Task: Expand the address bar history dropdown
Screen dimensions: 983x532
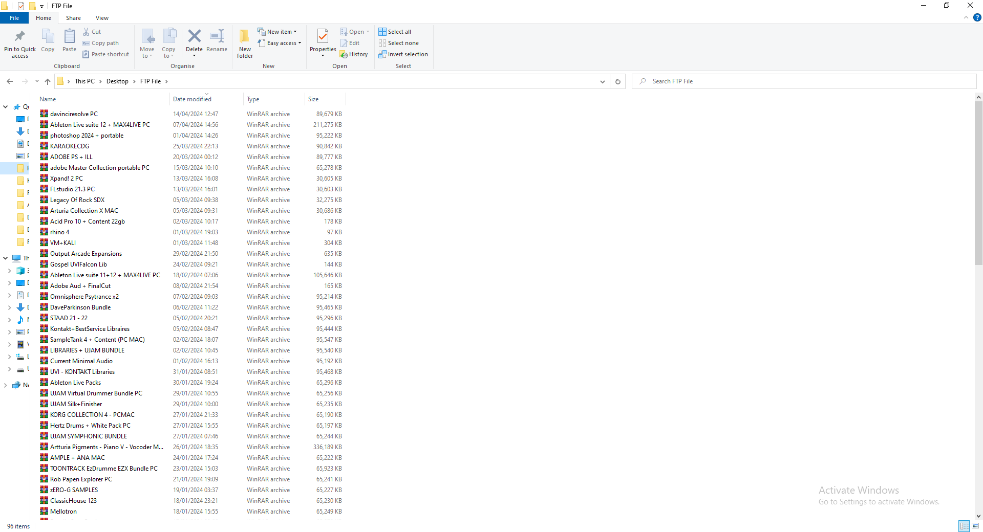Action: click(603, 81)
